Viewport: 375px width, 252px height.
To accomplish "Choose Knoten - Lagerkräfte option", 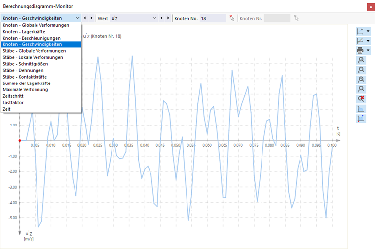I will [41, 32].
